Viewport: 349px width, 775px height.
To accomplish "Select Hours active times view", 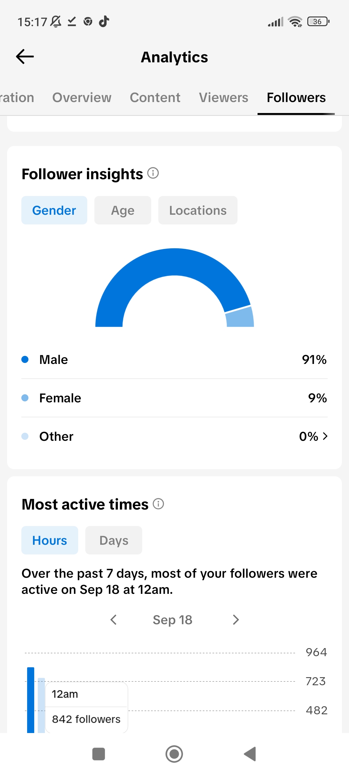I will click(50, 540).
